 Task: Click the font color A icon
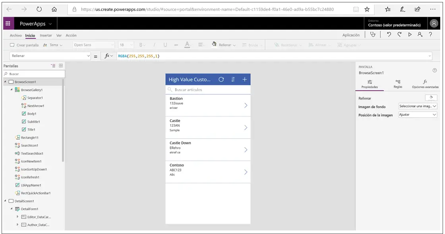click(187, 45)
